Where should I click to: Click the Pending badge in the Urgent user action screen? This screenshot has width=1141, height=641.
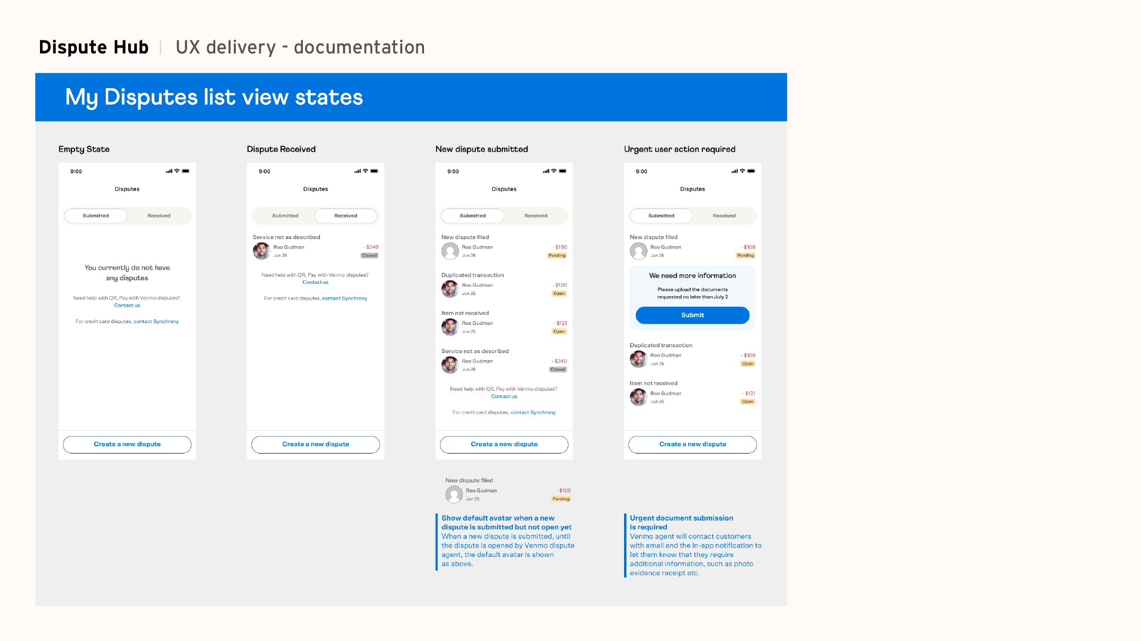[745, 256]
